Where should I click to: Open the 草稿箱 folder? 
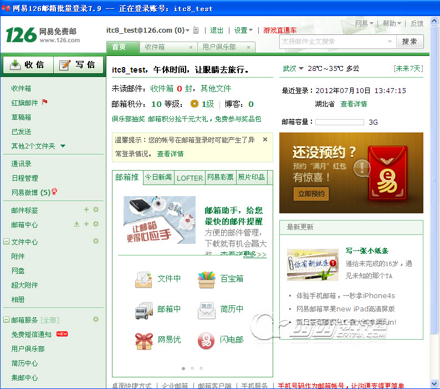[x=21, y=117]
